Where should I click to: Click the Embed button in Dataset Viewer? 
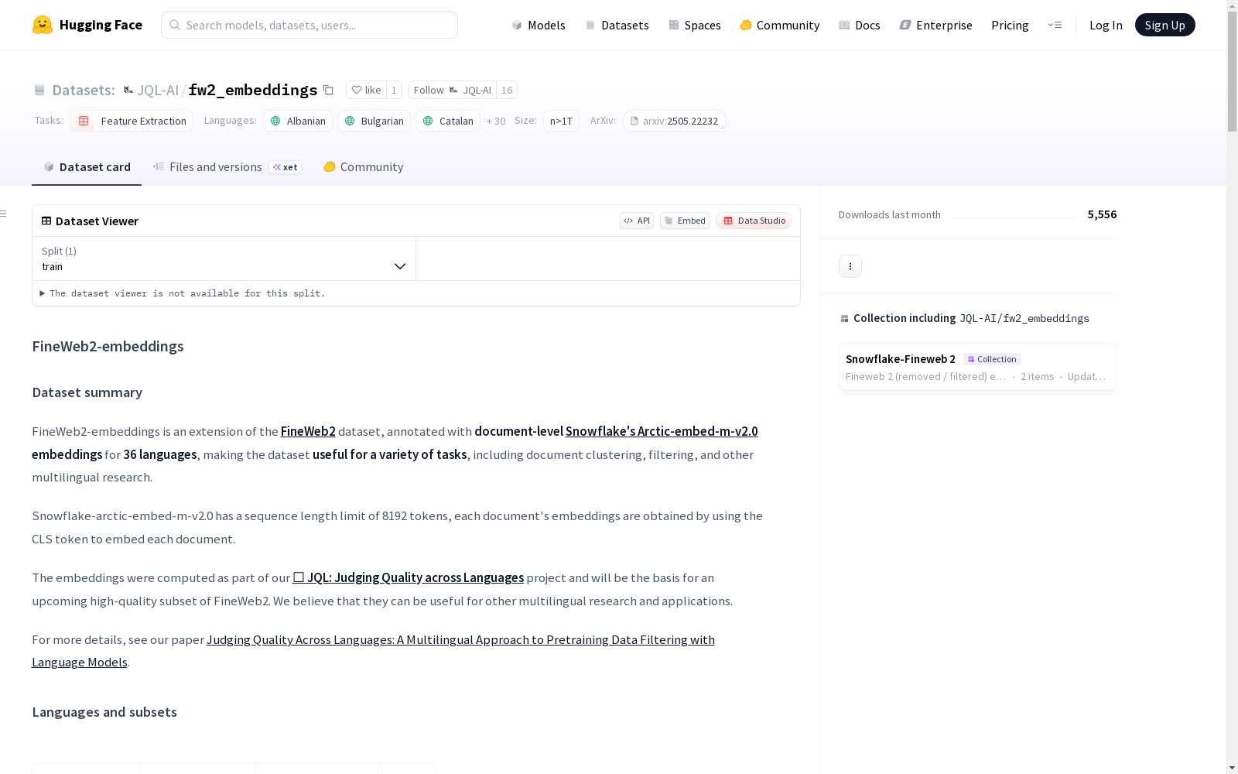[685, 221]
